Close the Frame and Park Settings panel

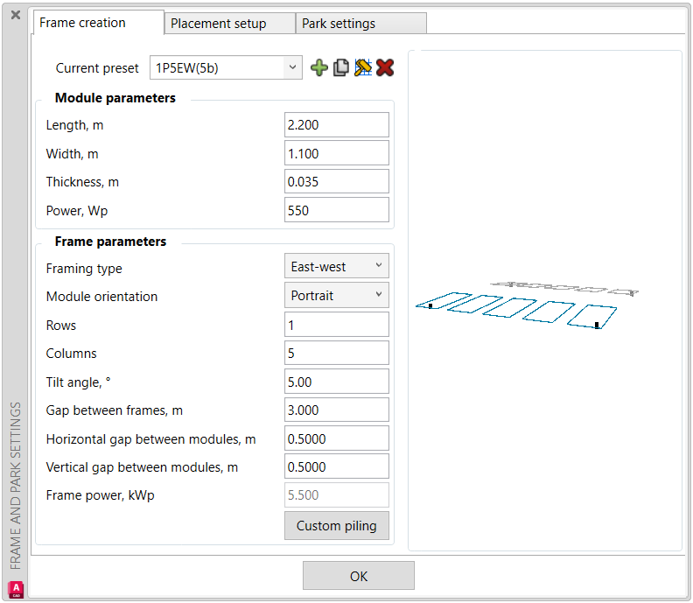(x=16, y=15)
